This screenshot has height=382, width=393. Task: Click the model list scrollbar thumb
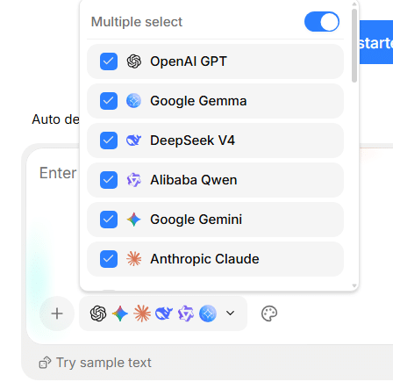point(354,46)
